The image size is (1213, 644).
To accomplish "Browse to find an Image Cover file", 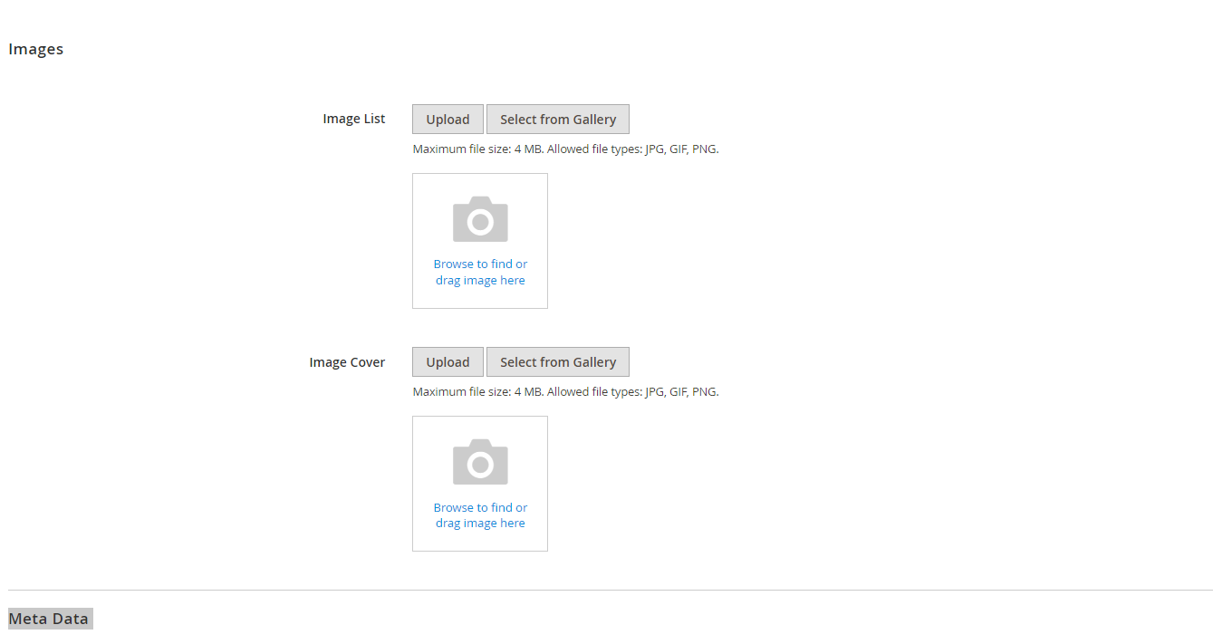I will [480, 515].
